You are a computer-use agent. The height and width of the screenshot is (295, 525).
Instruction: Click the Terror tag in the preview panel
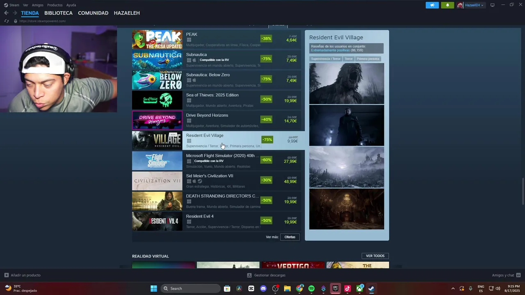click(x=349, y=59)
